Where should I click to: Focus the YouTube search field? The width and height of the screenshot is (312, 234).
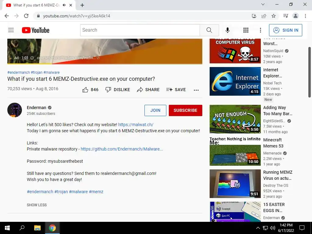[x=140, y=30]
